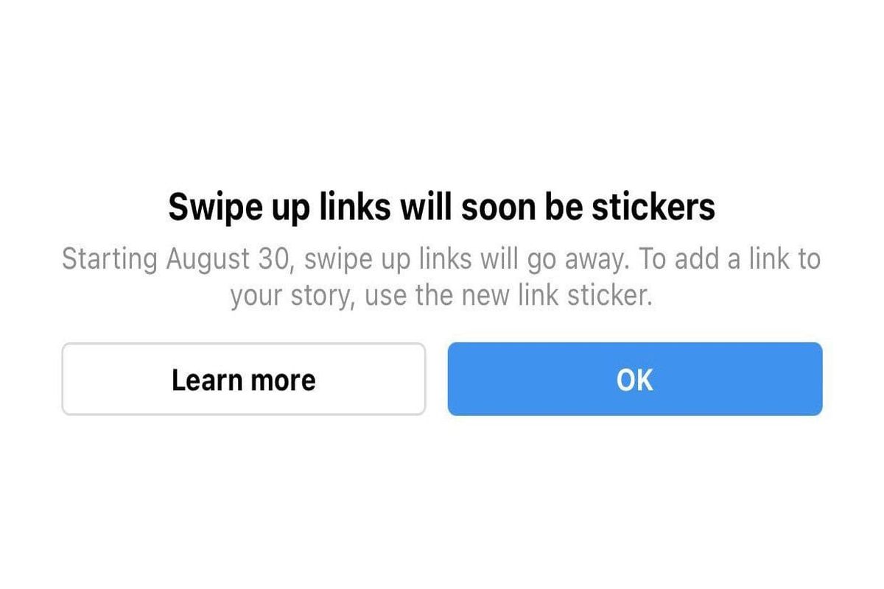Dismiss the swipe up links notice with OK

634,378
